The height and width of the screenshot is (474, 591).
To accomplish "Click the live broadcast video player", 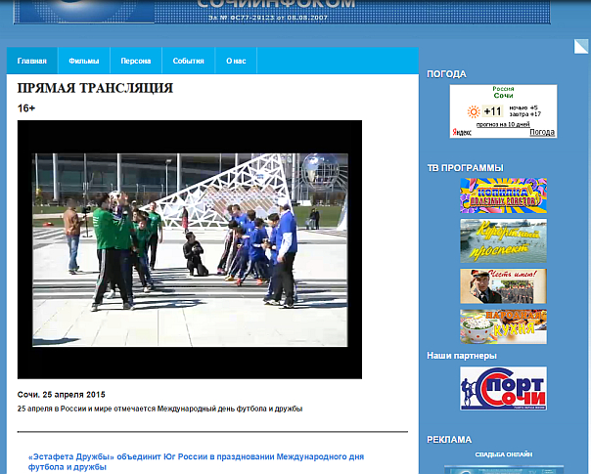I will point(190,249).
